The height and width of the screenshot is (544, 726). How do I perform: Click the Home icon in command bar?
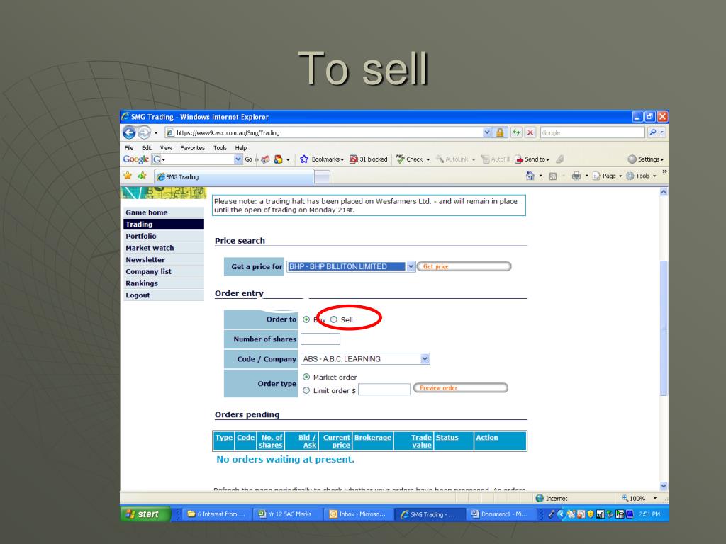(x=530, y=176)
